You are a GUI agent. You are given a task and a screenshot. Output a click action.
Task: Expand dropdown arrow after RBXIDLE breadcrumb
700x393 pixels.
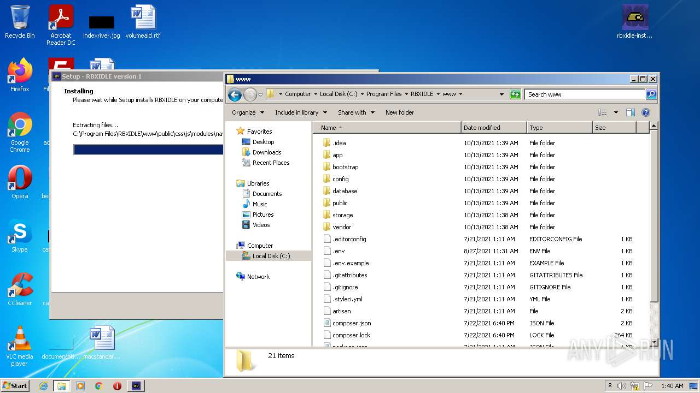[437, 94]
